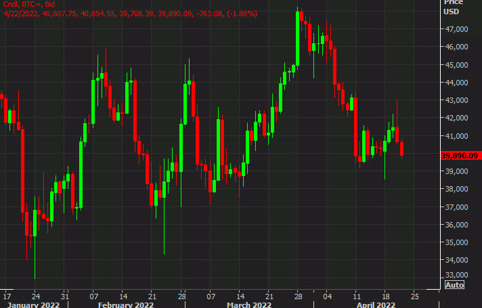
Task: Click the 17 date tick on time axis
Action: click(x=7, y=296)
